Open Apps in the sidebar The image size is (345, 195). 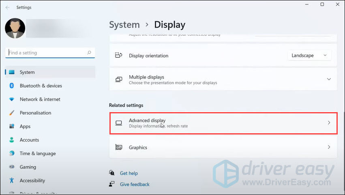tap(25, 126)
